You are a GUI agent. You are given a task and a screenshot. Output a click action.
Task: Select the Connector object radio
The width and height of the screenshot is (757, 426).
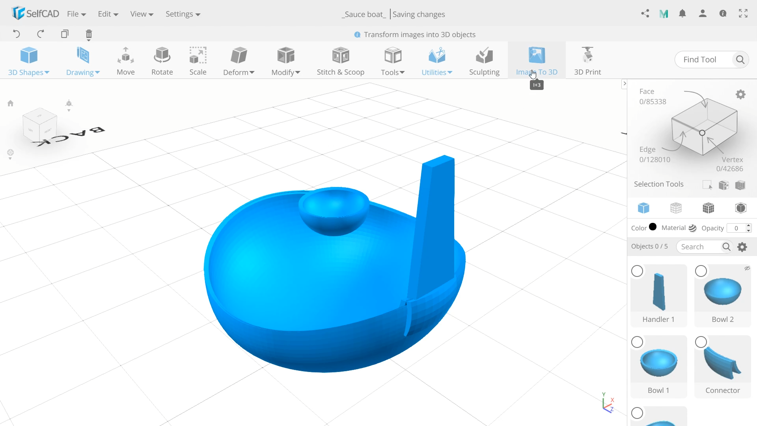click(x=701, y=342)
